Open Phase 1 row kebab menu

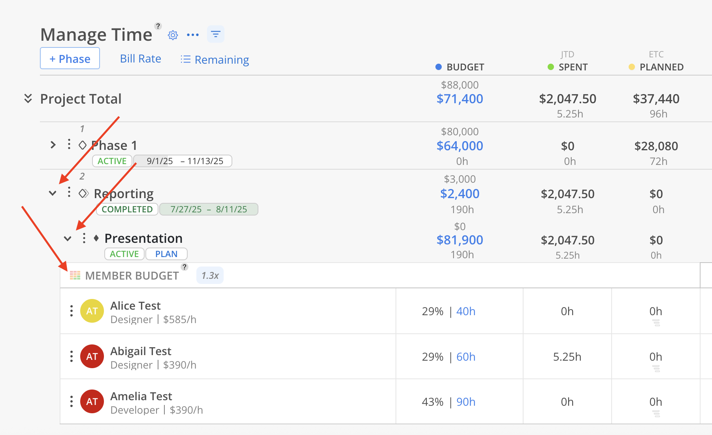click(x=69, y=144)
